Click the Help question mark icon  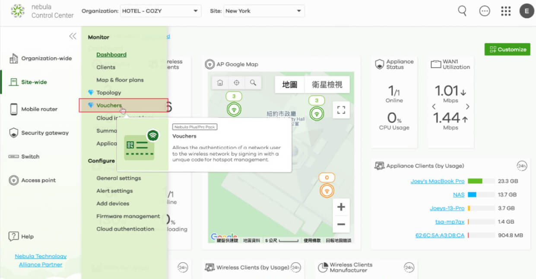tap(14, 236)
